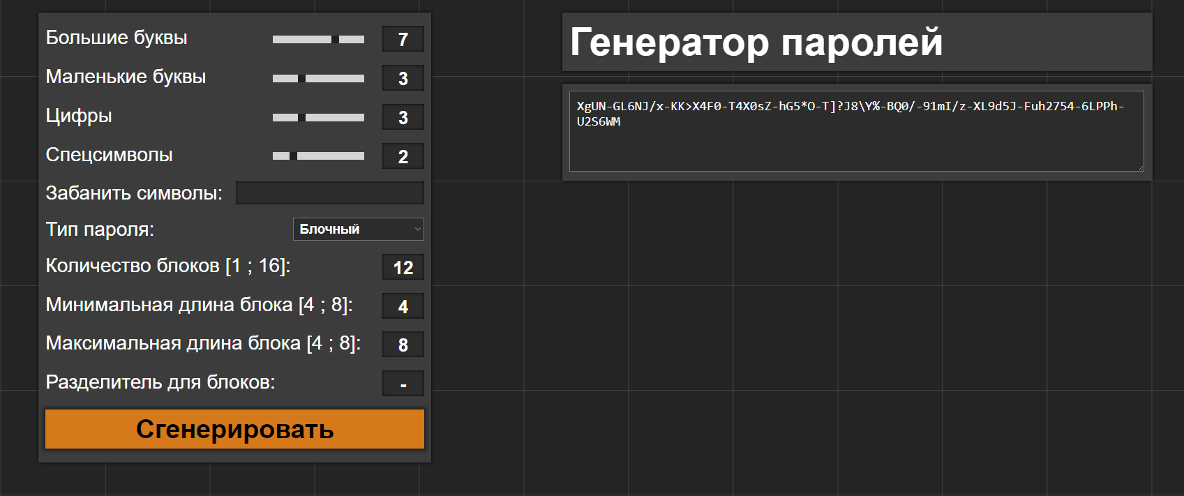Viewport: 1184px width, 496px height.
Task: Click the Количество блоков [1 ; 16] label
Action: [x=168, y=266]
